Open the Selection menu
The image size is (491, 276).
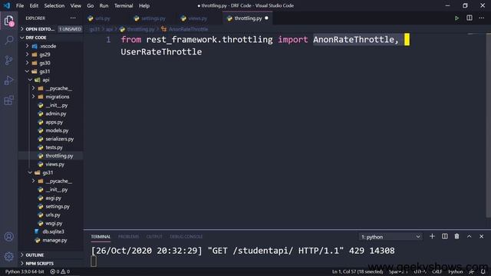click(54, 5)
